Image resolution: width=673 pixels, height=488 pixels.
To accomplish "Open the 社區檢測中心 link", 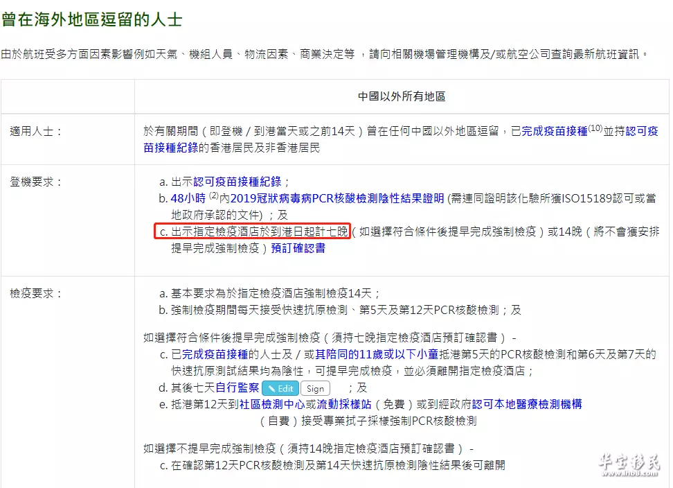I will [272, 404].
